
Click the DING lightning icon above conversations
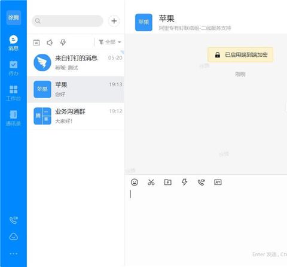pyautogui.click(x=63, y=43)
